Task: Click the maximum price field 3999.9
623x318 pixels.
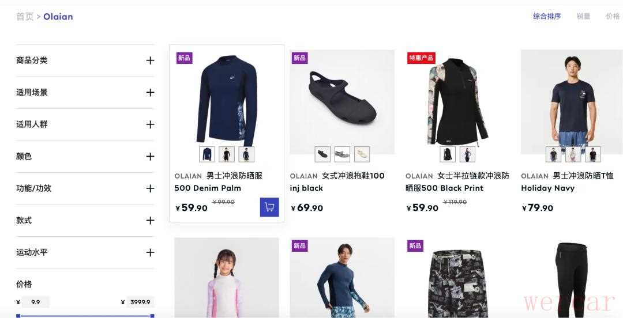Action: [x=140, y=302]
